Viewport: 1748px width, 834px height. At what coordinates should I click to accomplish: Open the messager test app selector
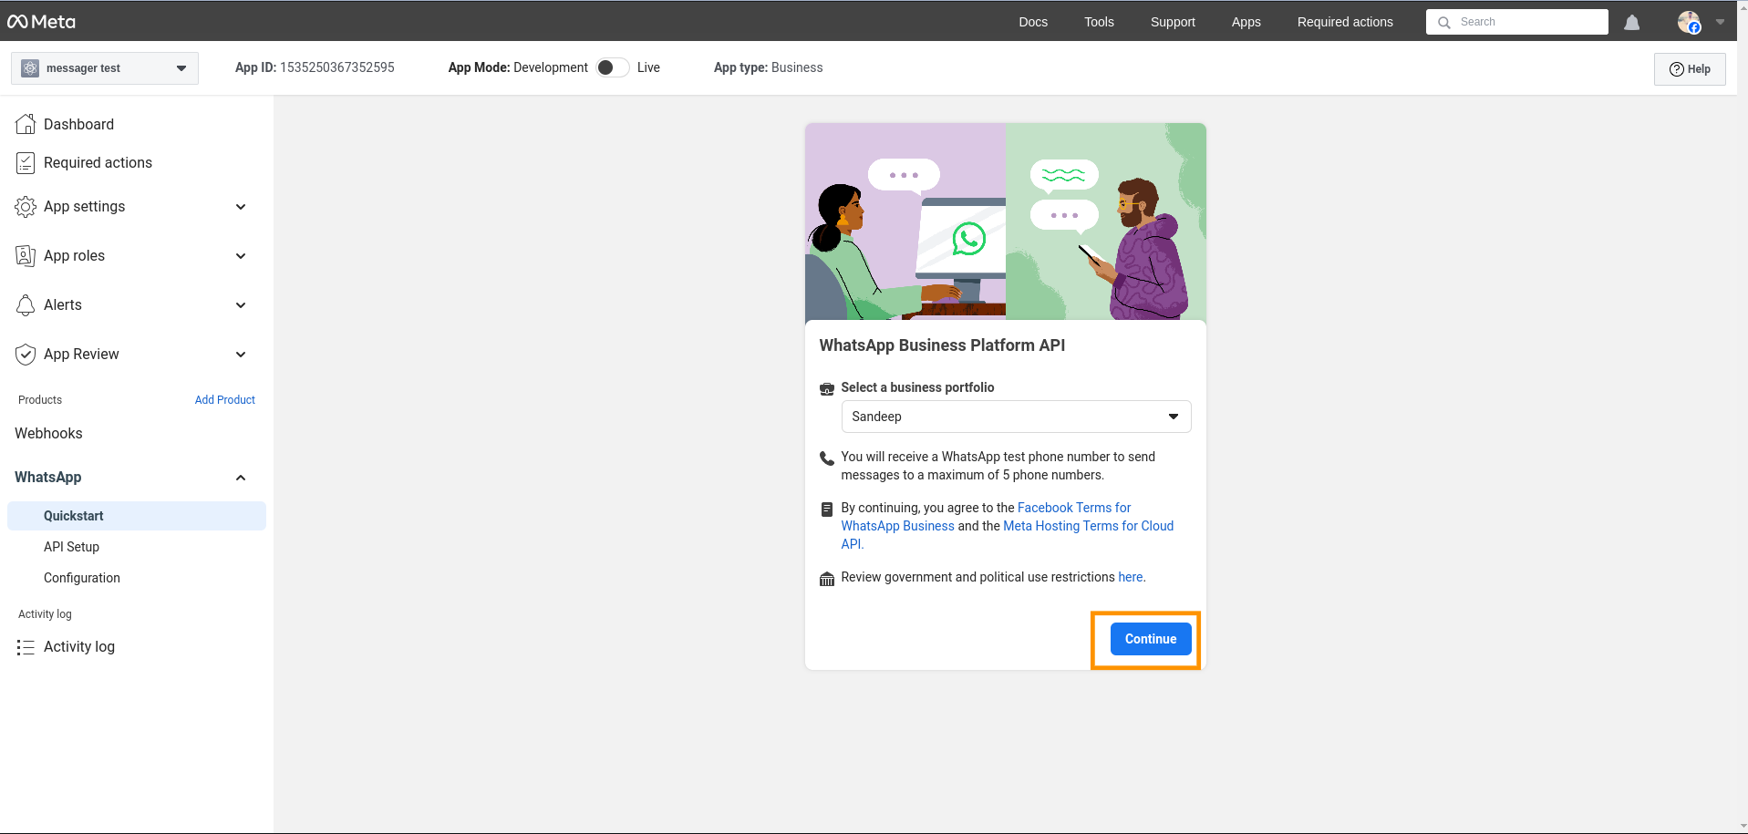click(105, 68)
